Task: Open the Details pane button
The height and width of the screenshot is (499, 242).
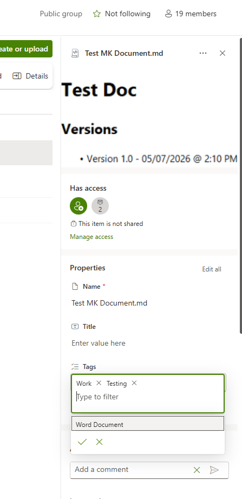Action: click(30, 76)
